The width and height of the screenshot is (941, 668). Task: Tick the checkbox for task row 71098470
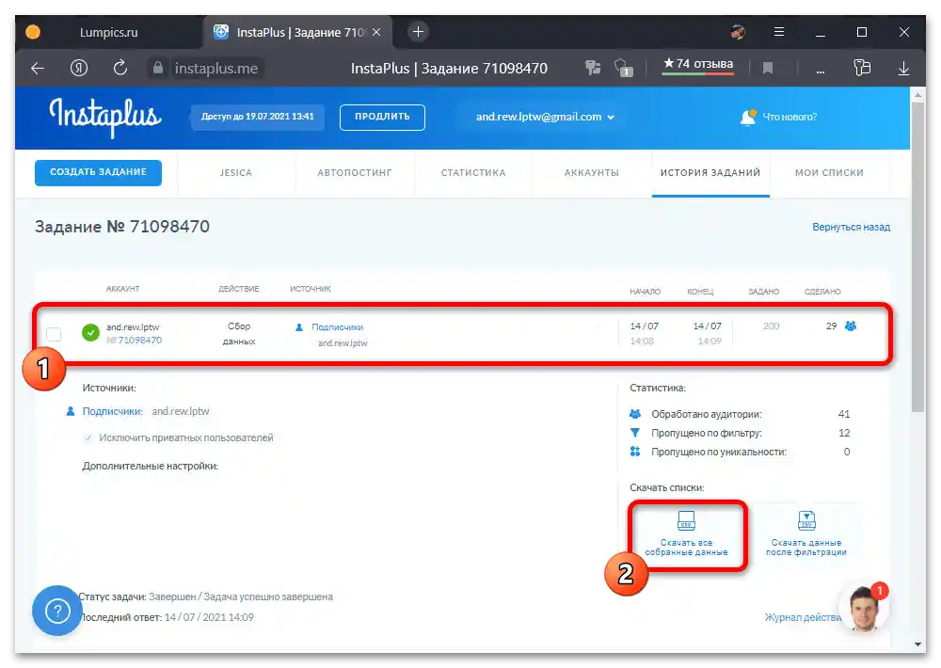coord(54,334)
